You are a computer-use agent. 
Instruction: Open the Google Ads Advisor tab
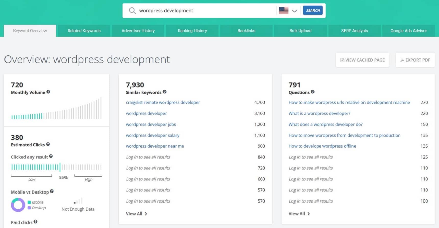[409, 31]
